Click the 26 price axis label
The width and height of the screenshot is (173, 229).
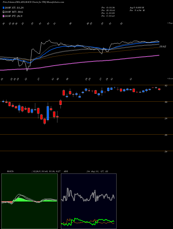point(166,135)
